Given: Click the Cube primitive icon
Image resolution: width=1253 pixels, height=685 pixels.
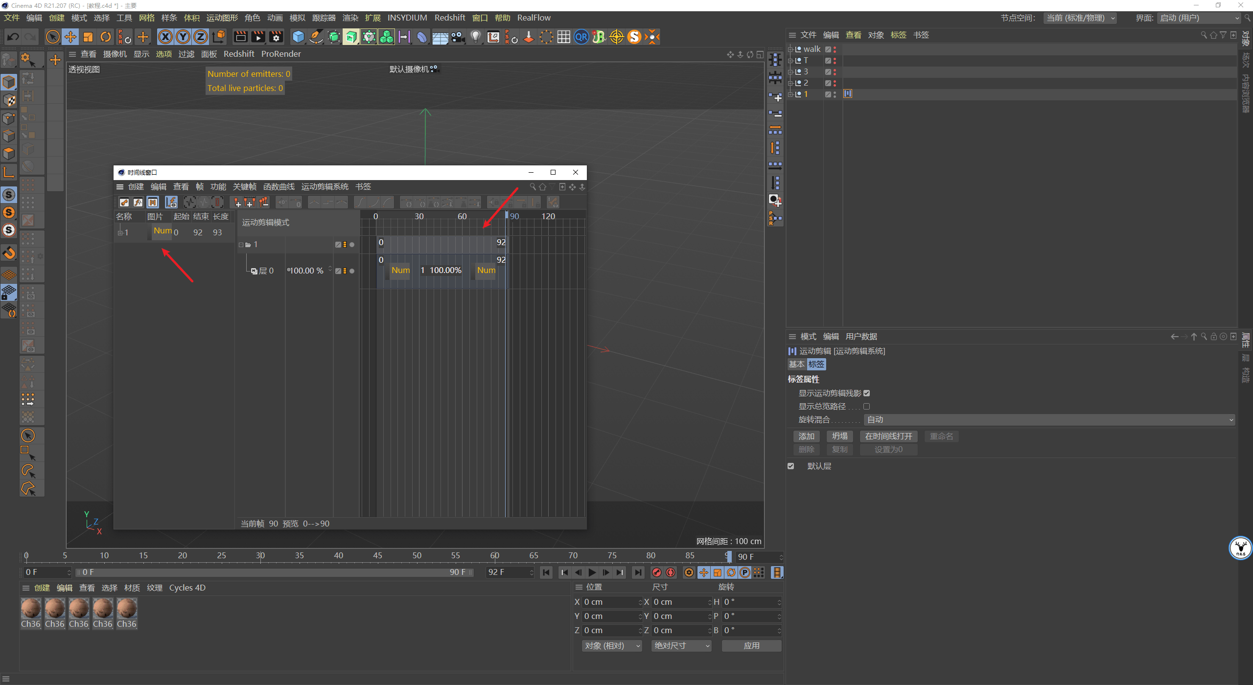Looking at the screenshot, I should pyautogui.click(x=298, y=37).
